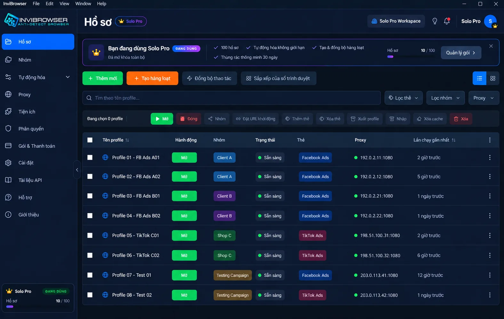The image size is (504, 319).
Task: Switch to list view layout
Action: click(479, 78)
